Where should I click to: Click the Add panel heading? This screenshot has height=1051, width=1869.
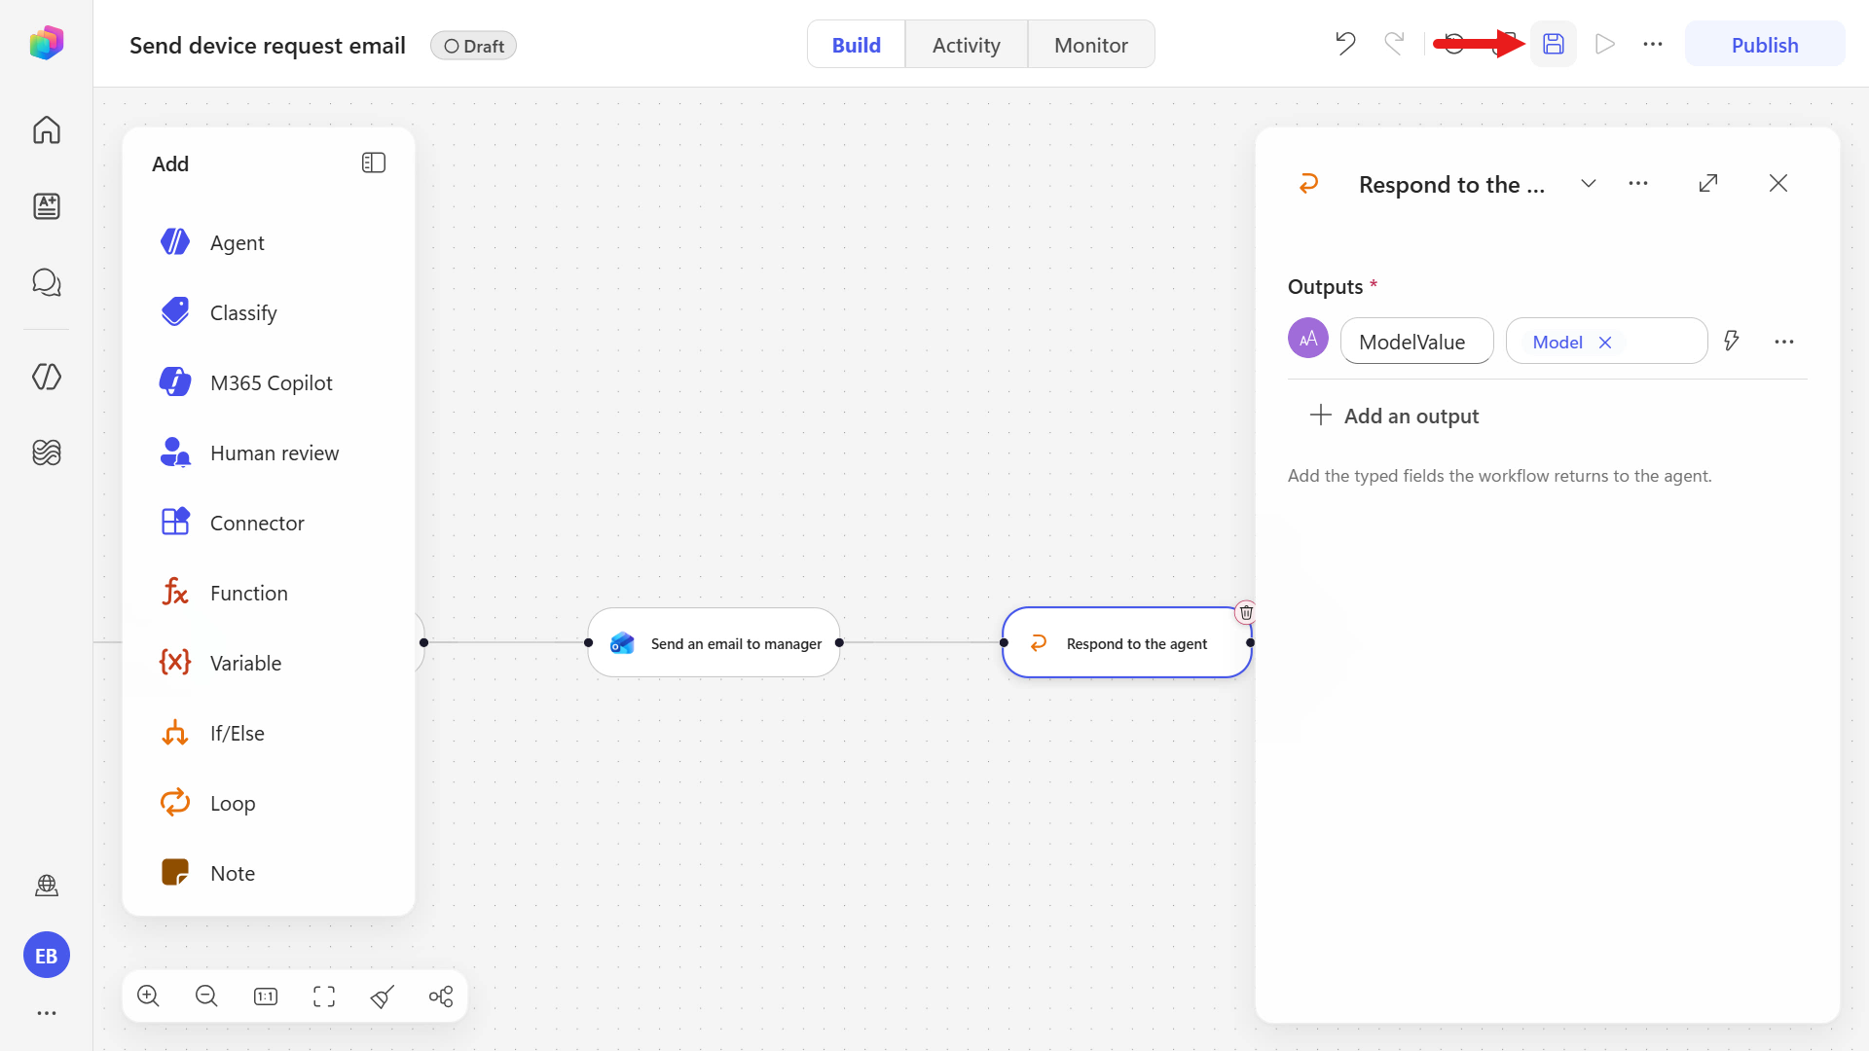tap(170, 163)
